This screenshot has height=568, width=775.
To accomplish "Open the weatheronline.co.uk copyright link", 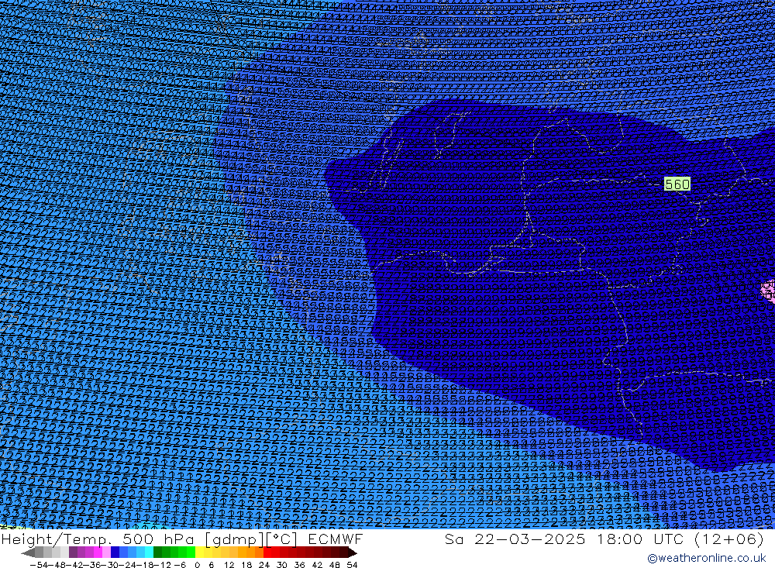I will point(706,558).
